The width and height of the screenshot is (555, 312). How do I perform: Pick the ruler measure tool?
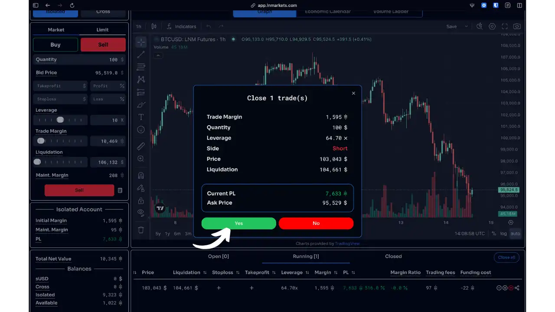click(x=141, y=146)
